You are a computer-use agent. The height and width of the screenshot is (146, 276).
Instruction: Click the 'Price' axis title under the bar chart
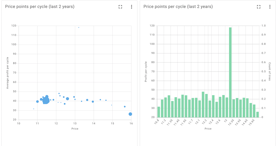click(x=208, y=129)
